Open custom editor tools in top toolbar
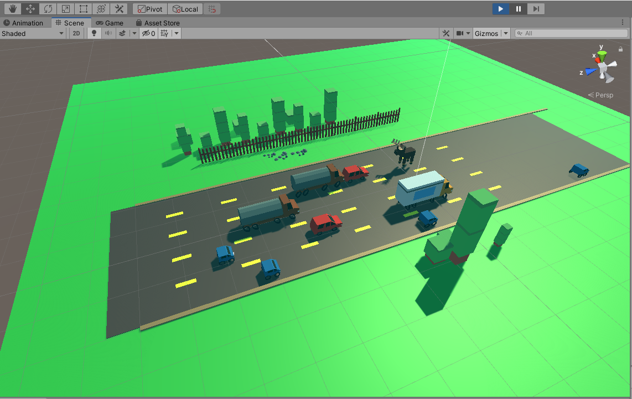This screenshot has height=399, width=632. coord(119,9)
